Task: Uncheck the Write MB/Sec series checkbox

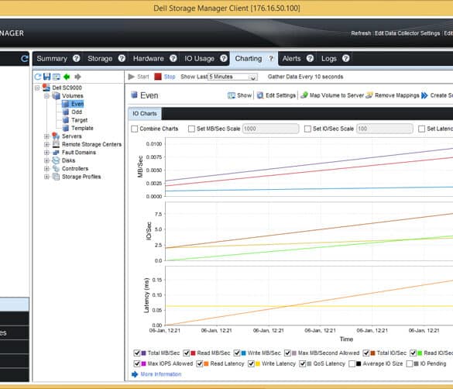Action: [x=237, y=353]
